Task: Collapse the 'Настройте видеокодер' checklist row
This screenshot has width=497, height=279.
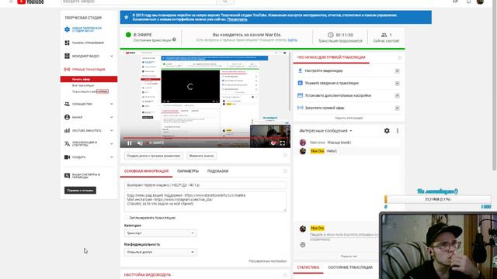Action: [x=397, y=71]
